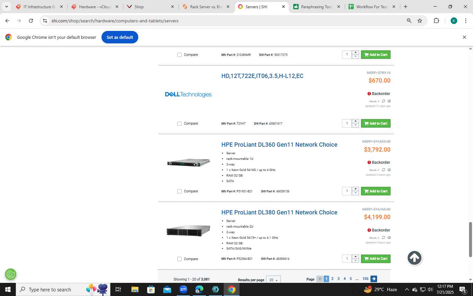Decrease quantity for HD,12T,722E item

click(355, 125)
